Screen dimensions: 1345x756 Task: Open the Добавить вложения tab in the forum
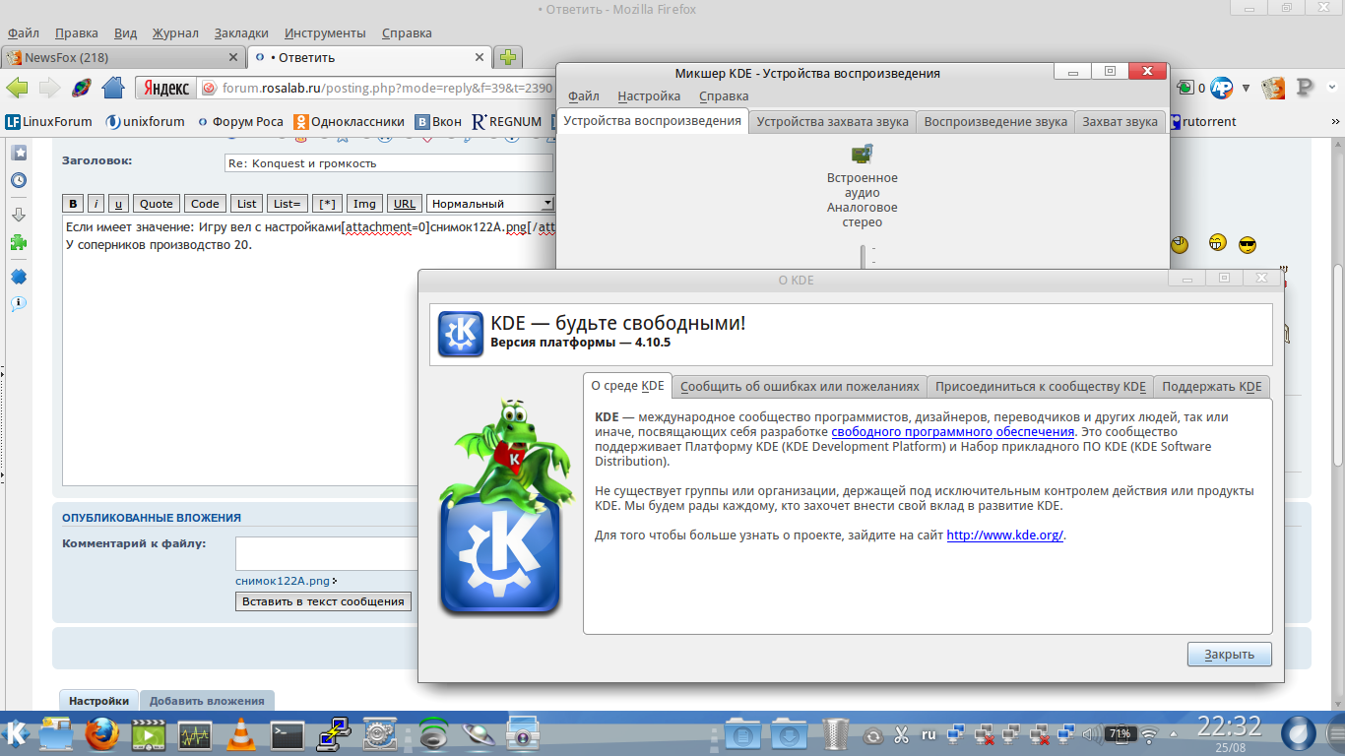207,701
